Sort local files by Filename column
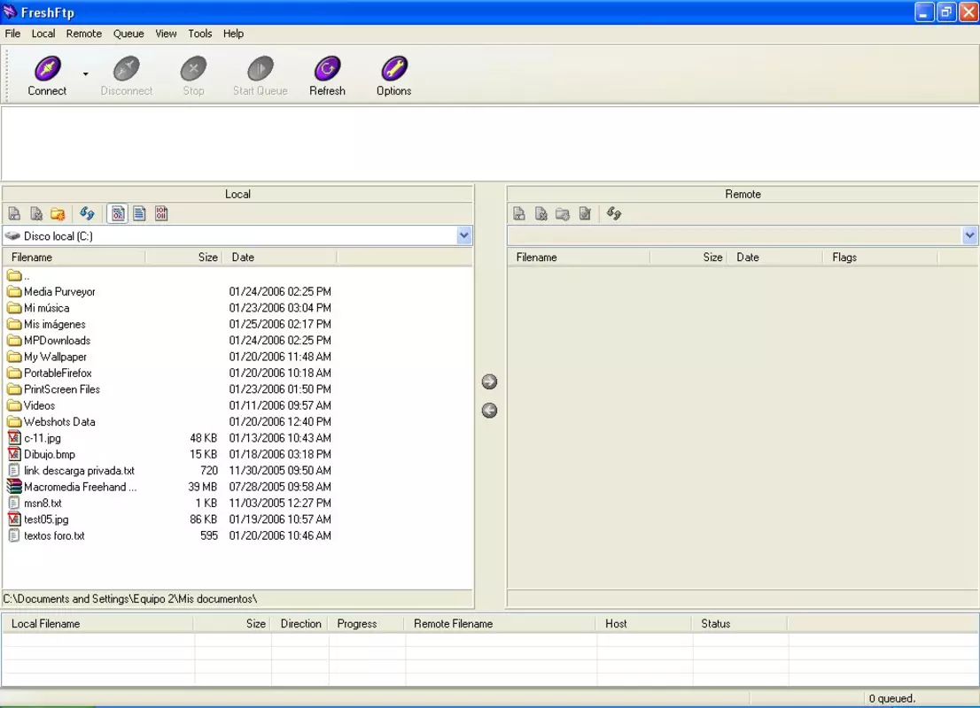This screenshot has width=980, height=708. (x=74, y=258)
